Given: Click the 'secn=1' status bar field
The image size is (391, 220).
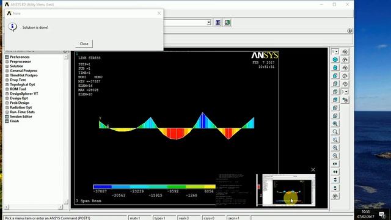Looking at the screenshot, I should (238, 218).
